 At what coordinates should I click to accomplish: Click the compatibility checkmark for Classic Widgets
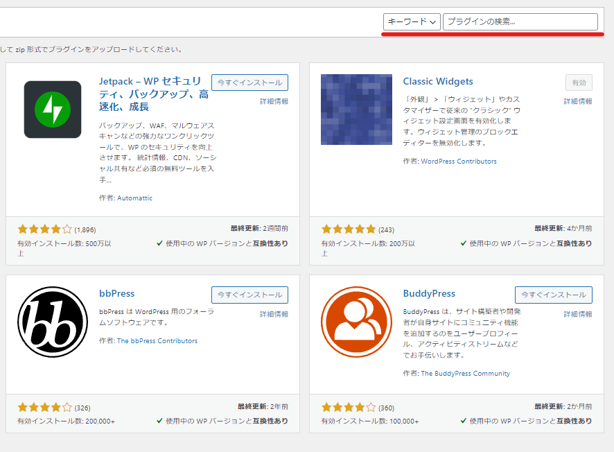(463, 243)
